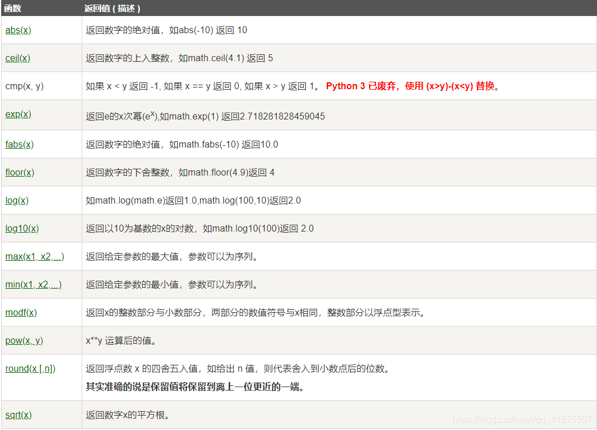The image size is (597, 430).
Task: Open the exp(x) function link
Action: click(17, 114)
